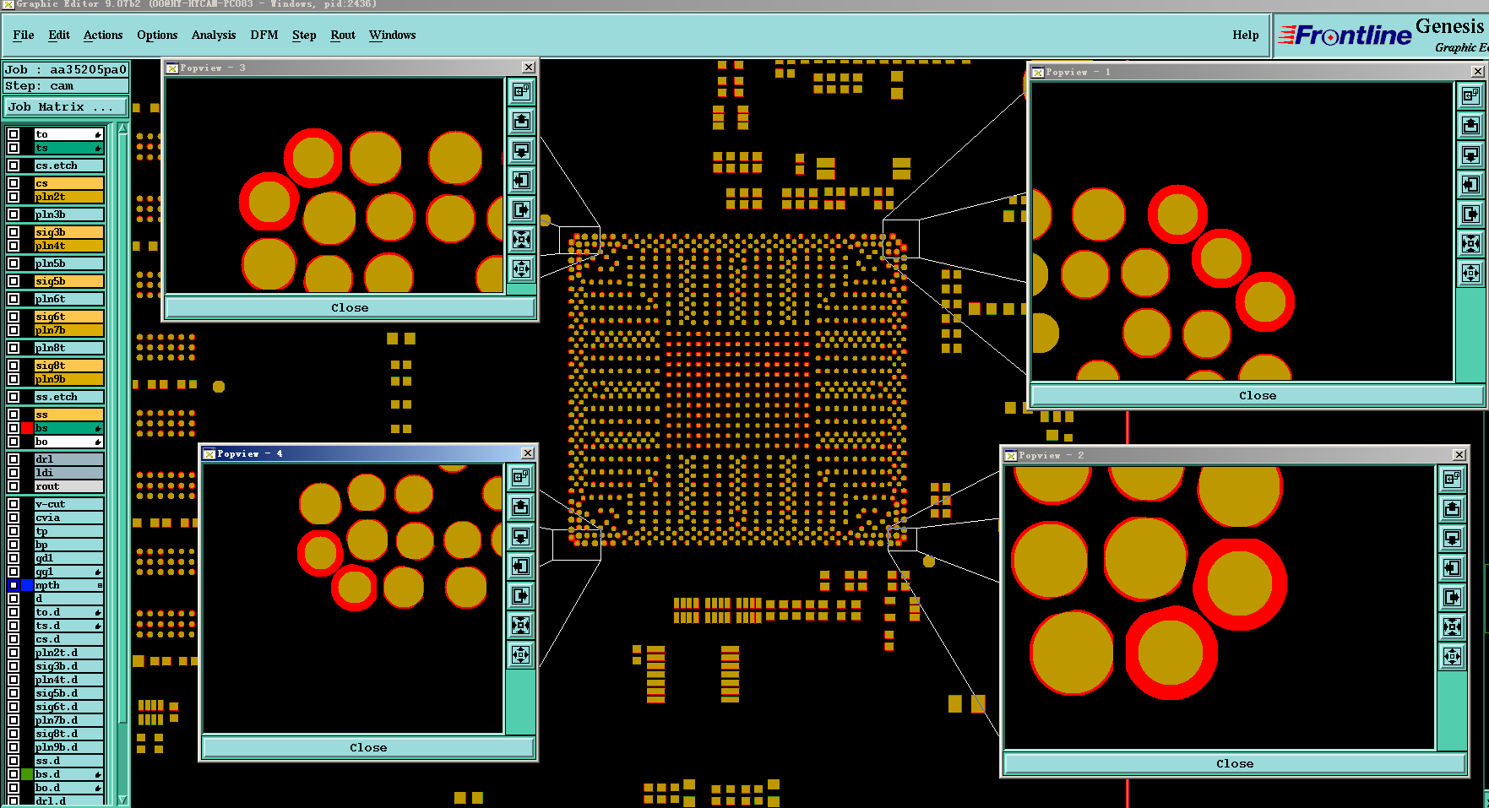The image size is (1489, 808).
Task: Pan right in Popview 3
Action: [x=522, y=209]
